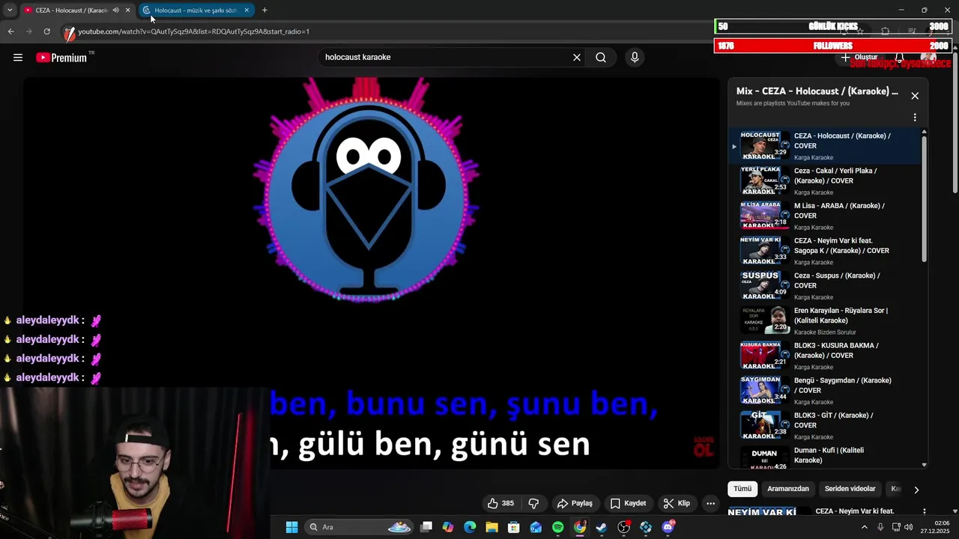This screenshot has height=539, width=959.
Task: Open Task View on the taskbar
Action: pyautogui.click(x=426, y=527)
